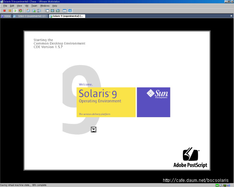
Task: Click the purple Sun Microsystems logo panel
Action: (154, 102)
